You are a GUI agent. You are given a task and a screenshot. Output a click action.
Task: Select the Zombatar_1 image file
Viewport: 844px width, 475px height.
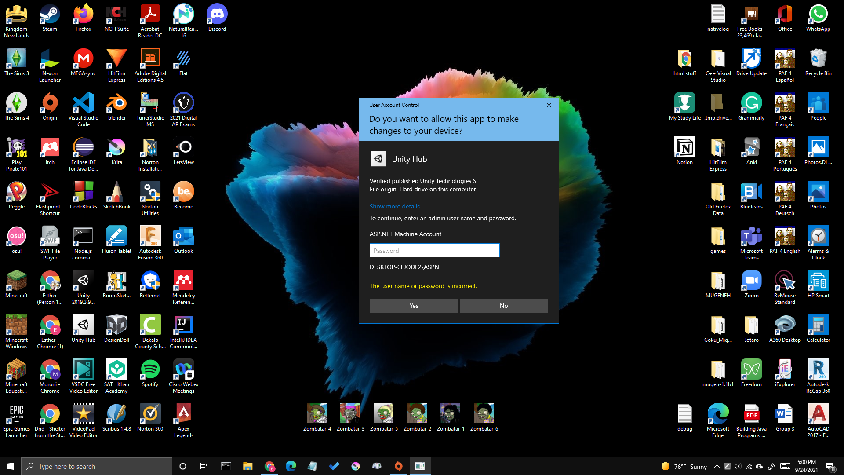point(451,418)
